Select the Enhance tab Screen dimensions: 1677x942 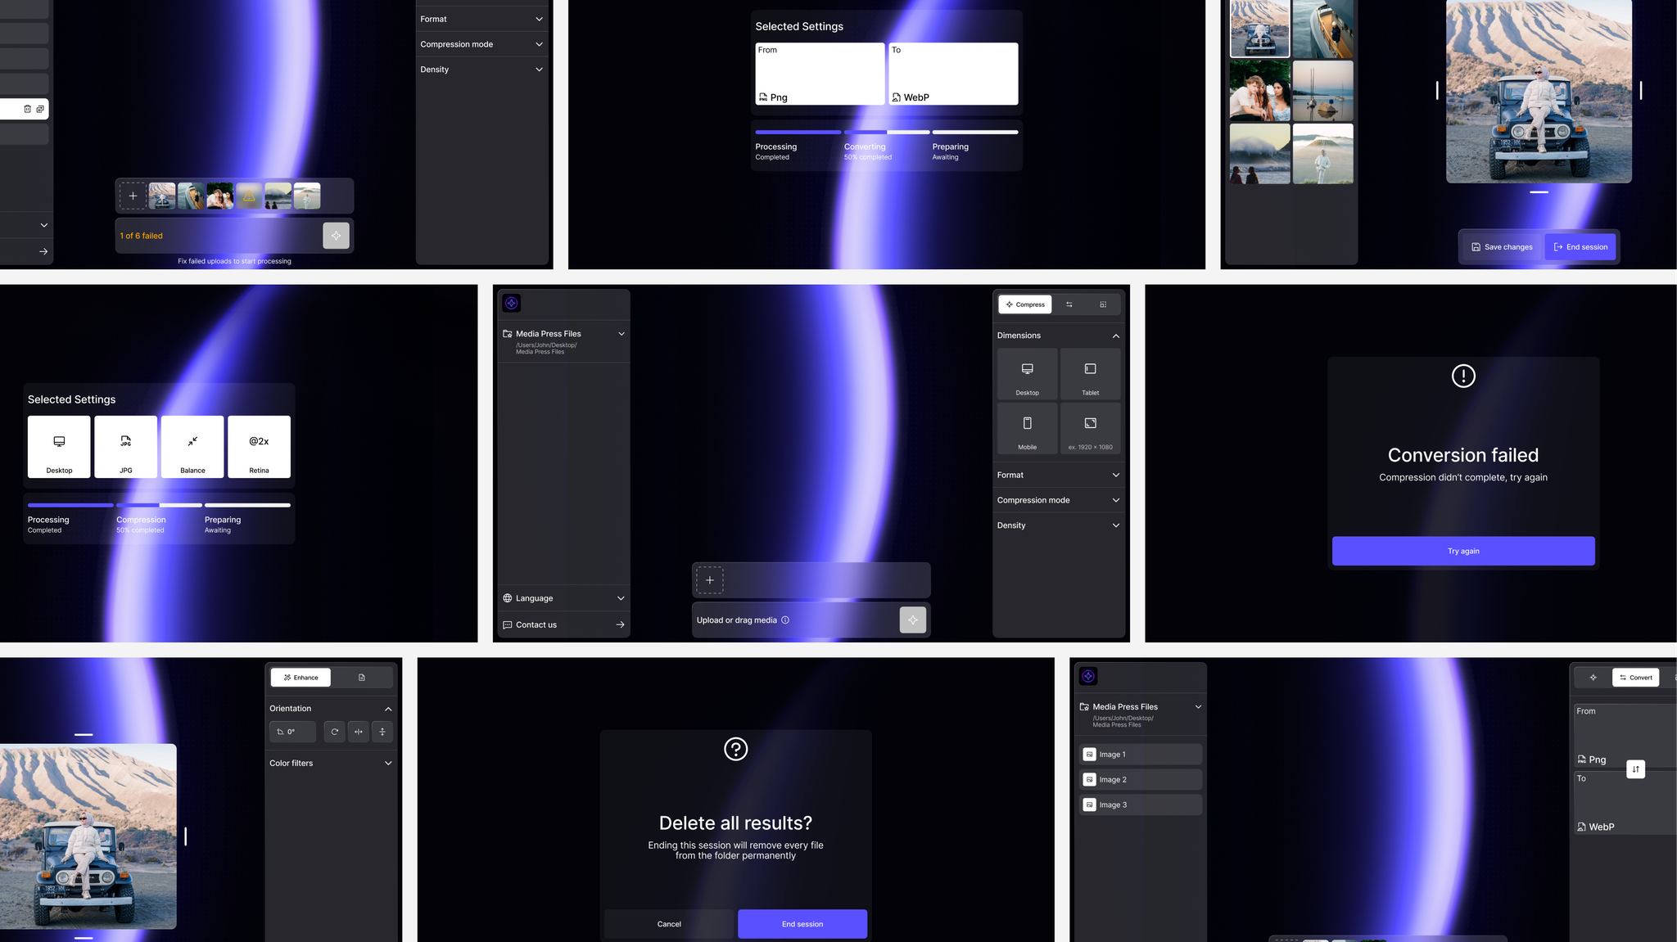(301, 678)
